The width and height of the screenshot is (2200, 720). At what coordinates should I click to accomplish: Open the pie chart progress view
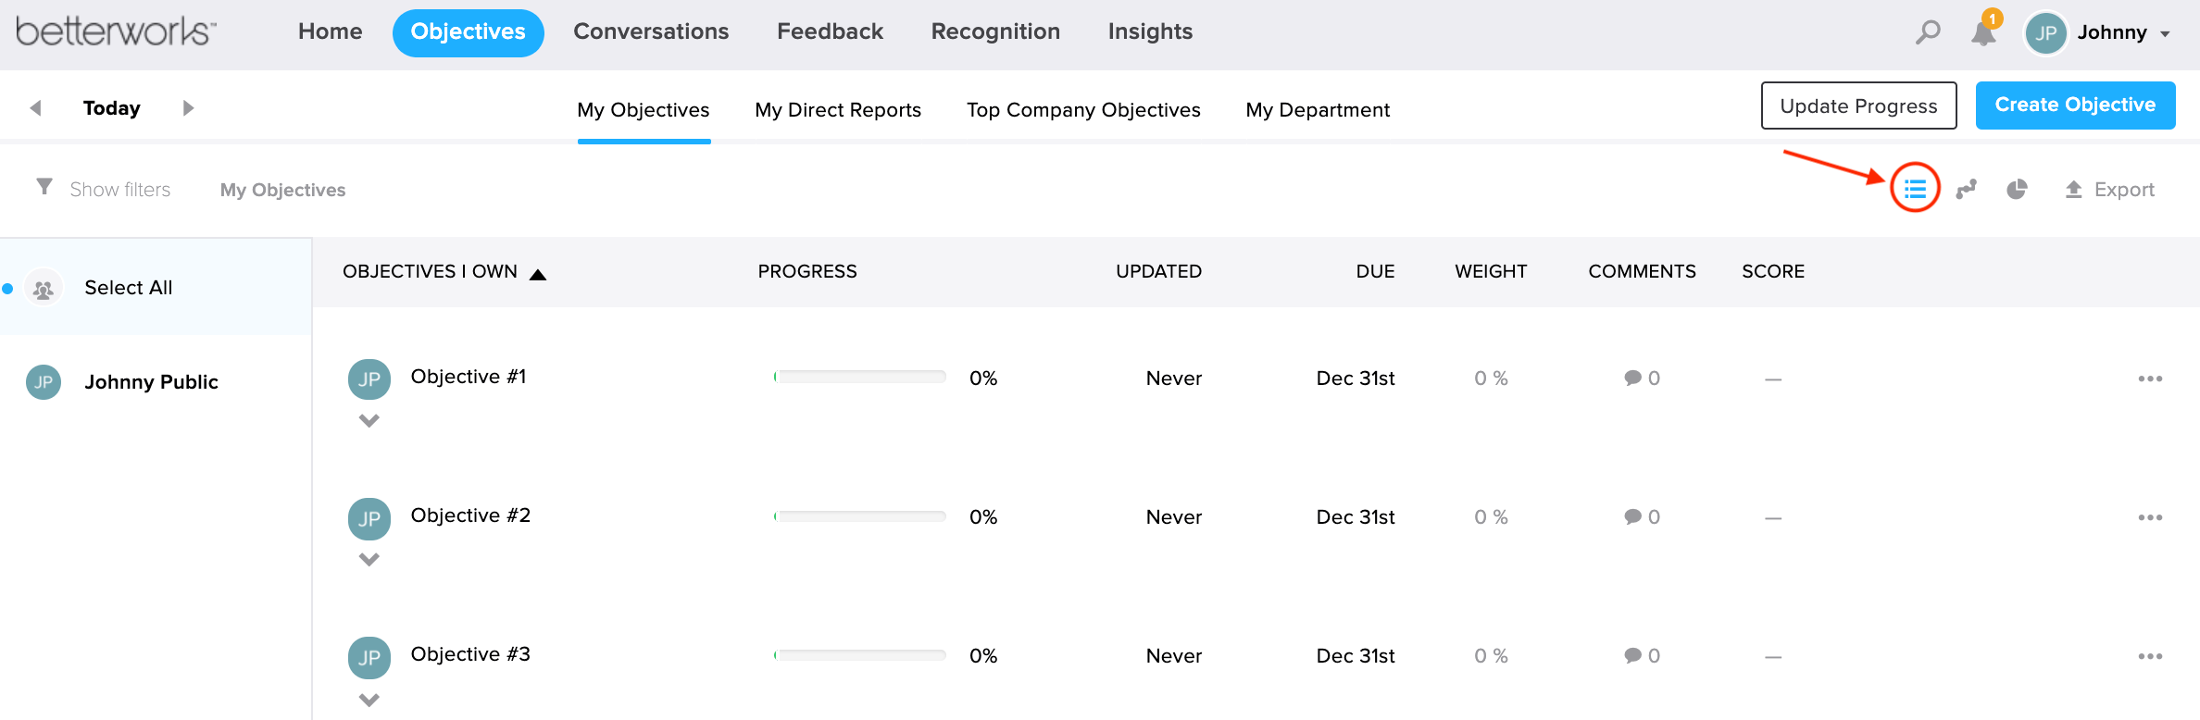(x=2019, y=190)
